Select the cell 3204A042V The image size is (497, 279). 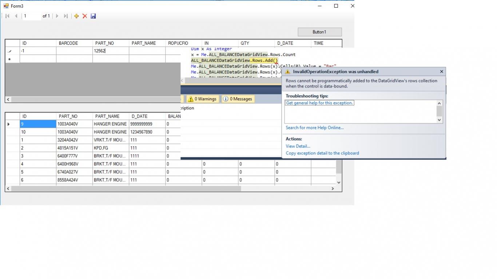(74, 140)
